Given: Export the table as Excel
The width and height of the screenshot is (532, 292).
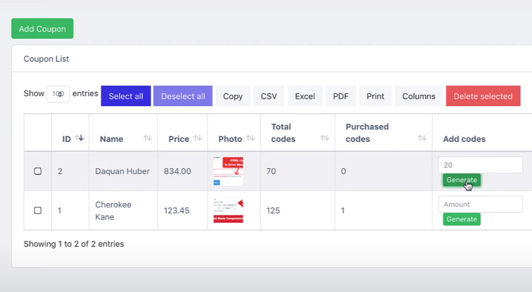Looking at the screenshot, I should pos(305,96).
